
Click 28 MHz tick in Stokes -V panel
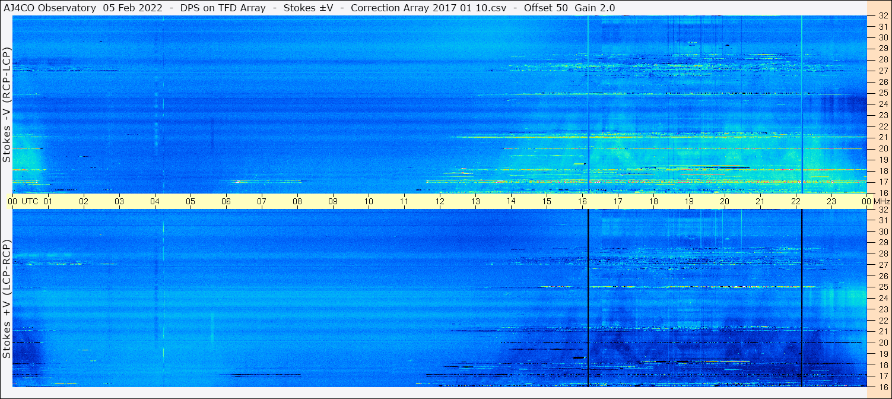coord(883,60)
